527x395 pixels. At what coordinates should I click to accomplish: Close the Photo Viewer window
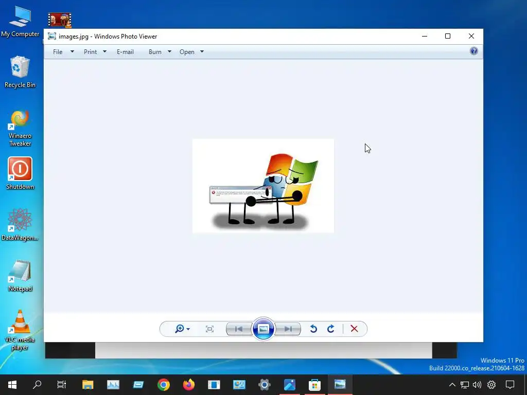[471, 36]
